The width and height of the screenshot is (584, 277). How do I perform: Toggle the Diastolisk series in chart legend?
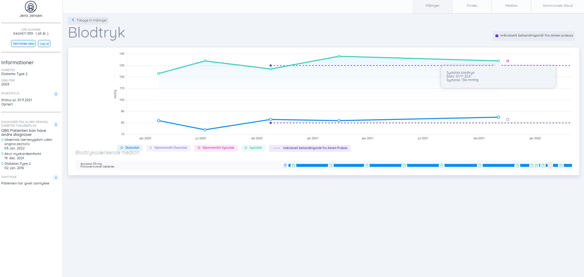click(x=130, y=148)
